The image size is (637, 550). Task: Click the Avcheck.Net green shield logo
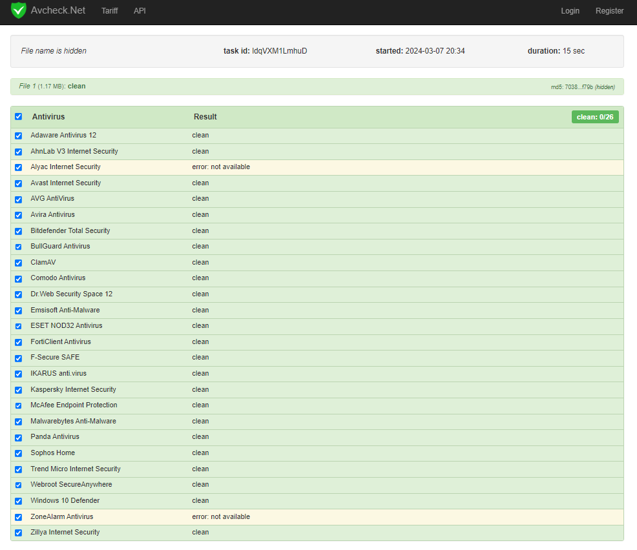pos(19,11)
